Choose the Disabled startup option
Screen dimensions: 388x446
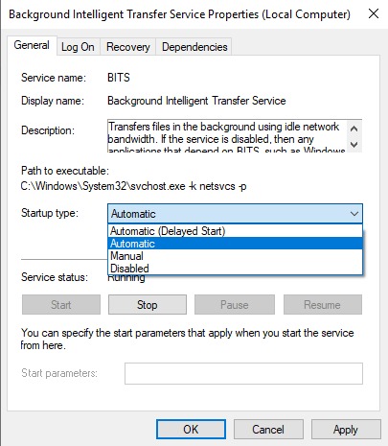pos(235,269)
